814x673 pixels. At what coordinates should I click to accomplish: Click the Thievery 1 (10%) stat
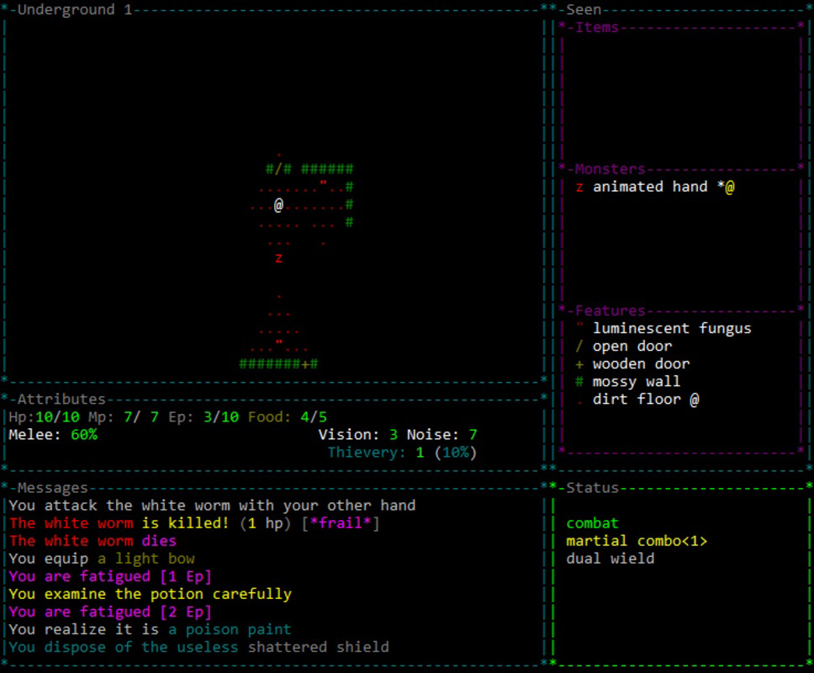[402, 453]
